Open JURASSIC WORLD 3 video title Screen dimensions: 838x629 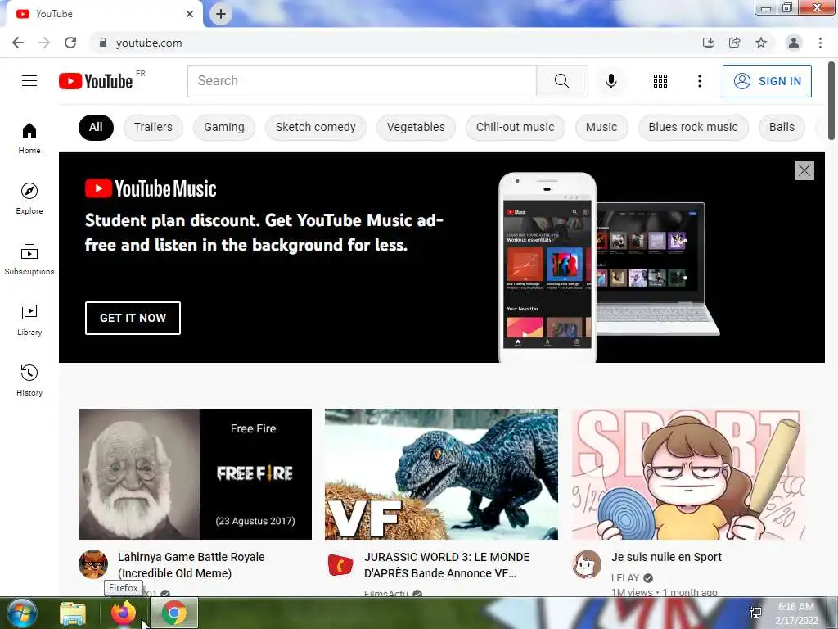tap(447, 565)
